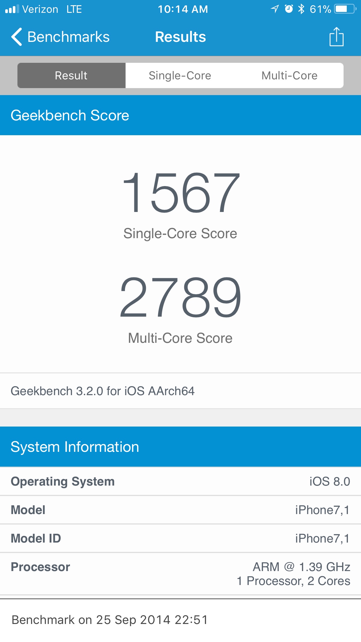Tap the location arrow status icon
The height and width of the screenshot is (642, 361).
click(275, 9)
